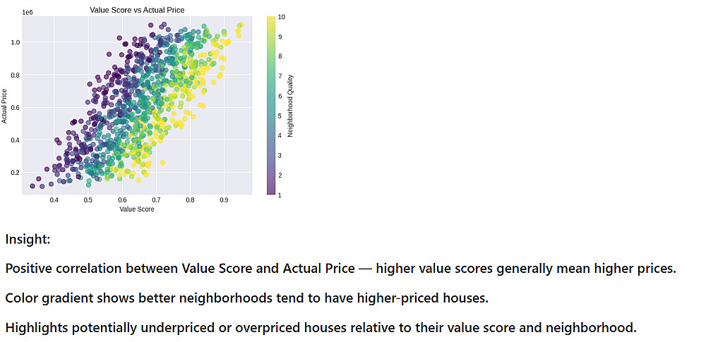
Task: Click the sentence starting 'Color gradient shows better neighborhoods'
Action: [246, 298]
